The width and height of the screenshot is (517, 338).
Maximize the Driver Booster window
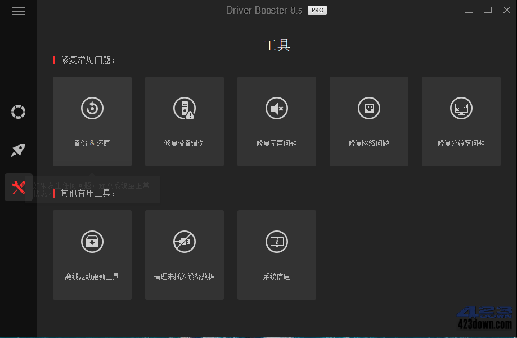click(x=488, y=10)
